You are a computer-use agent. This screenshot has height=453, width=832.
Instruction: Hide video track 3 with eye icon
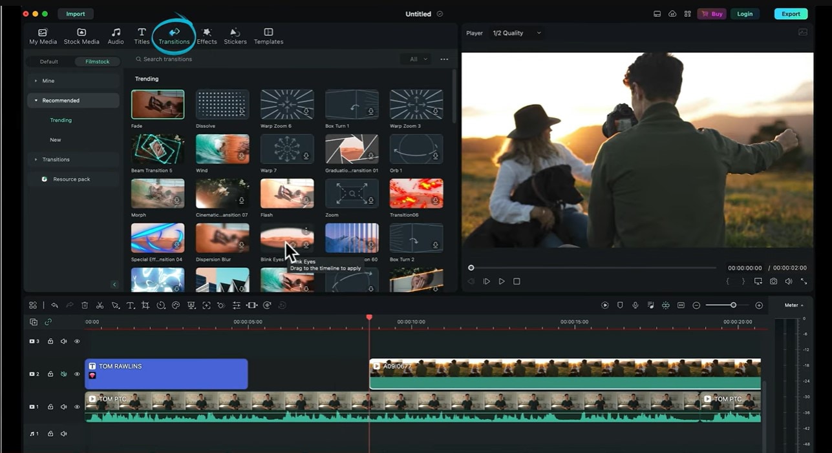[x=77, y=341]
